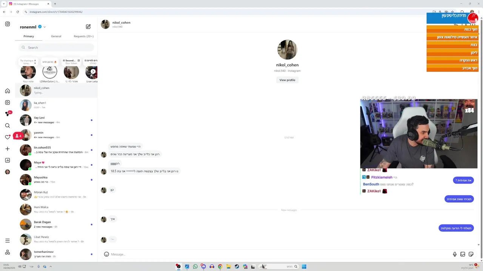This screenshot has width=483, height=271.
Task: Click the Your note avatar
Action: tap(28, 72)
